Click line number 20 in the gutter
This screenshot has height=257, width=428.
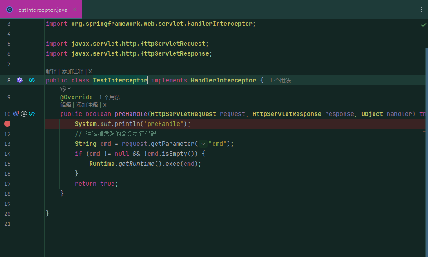point(7,214)
